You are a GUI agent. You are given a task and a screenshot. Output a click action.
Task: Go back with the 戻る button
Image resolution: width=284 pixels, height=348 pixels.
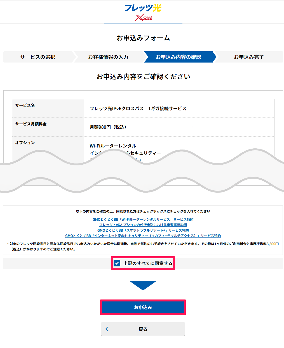coord(143,329)
